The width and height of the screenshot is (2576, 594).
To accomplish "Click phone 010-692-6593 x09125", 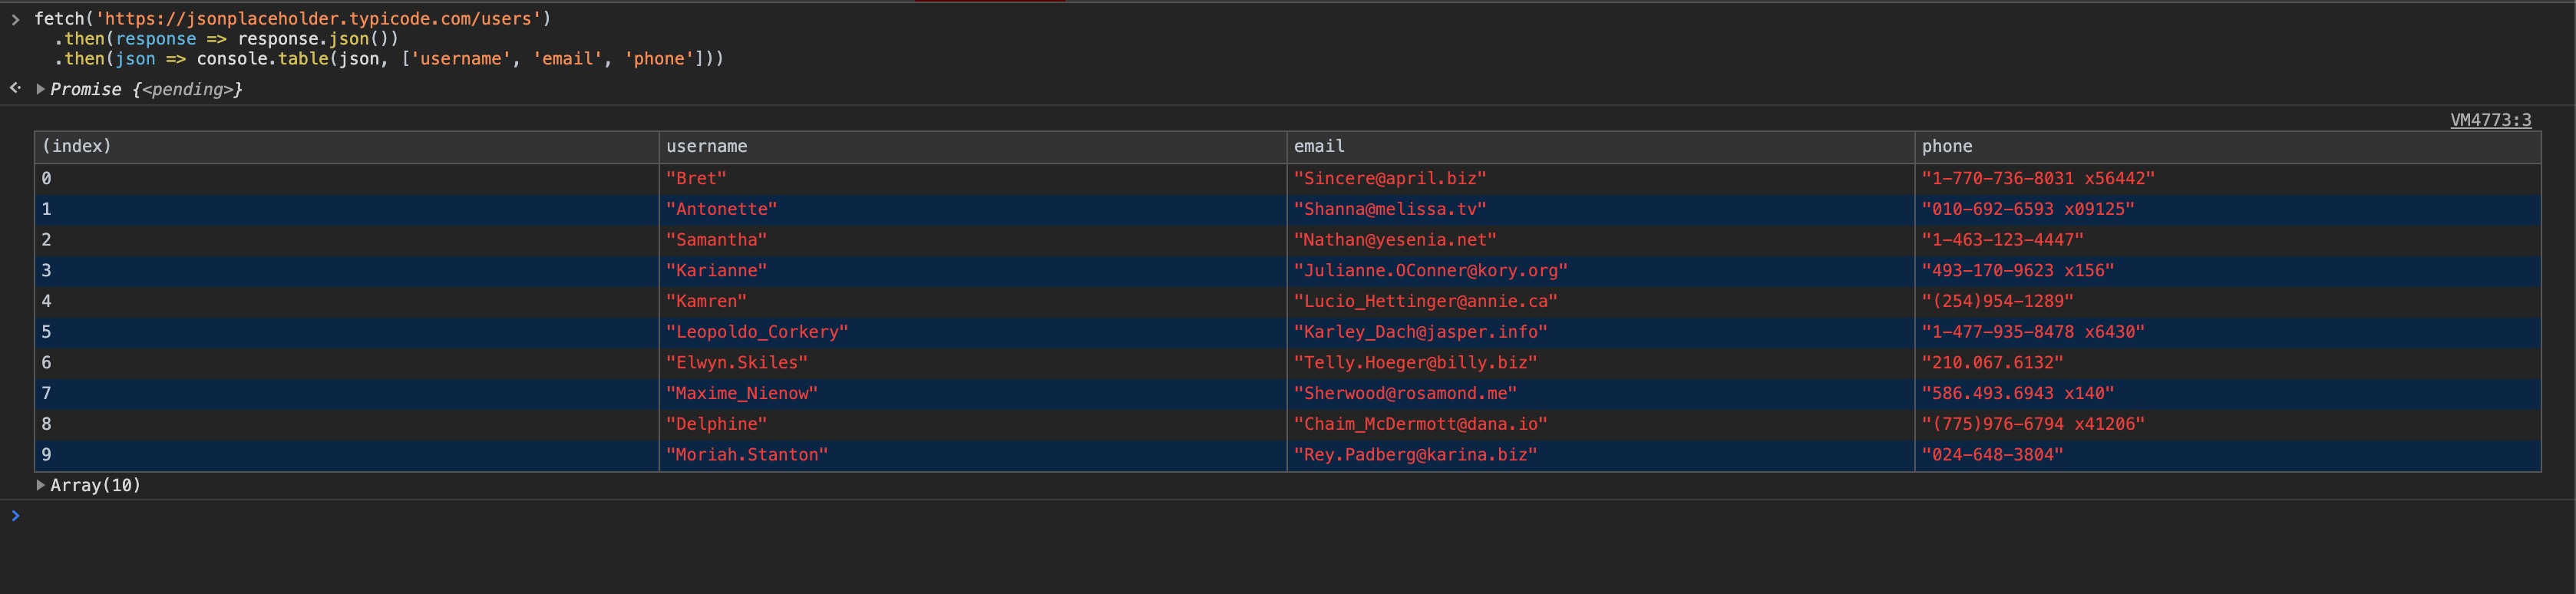I will point(2028,209).
